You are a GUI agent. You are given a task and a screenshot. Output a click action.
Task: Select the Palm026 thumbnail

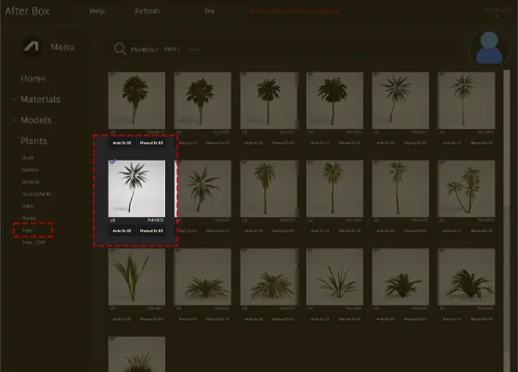pyautogui.click(x=204, y=188)
